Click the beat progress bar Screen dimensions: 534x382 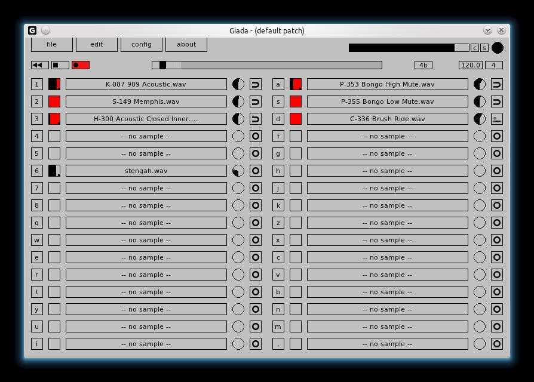click(267, 65)
